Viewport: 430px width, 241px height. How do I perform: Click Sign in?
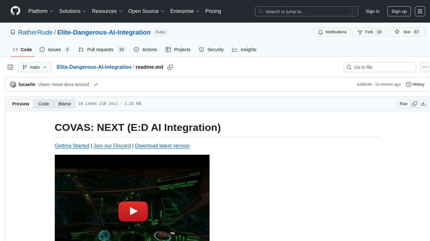pos(372,11)
